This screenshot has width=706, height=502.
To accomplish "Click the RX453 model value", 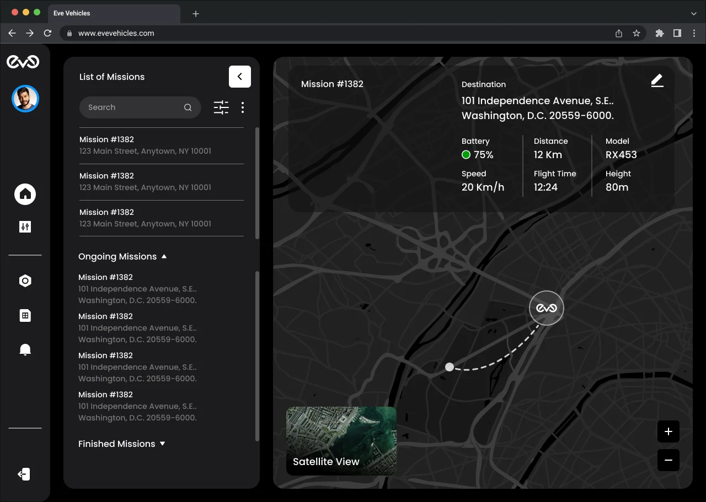I will (621, 155).
